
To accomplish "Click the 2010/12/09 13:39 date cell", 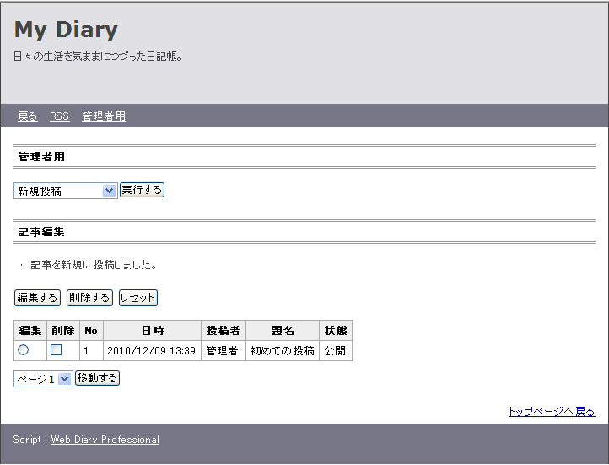I will click(x=151, y=350).
